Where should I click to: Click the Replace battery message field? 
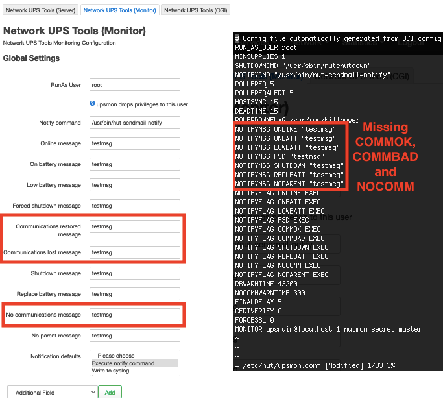[x=135, y=294]
